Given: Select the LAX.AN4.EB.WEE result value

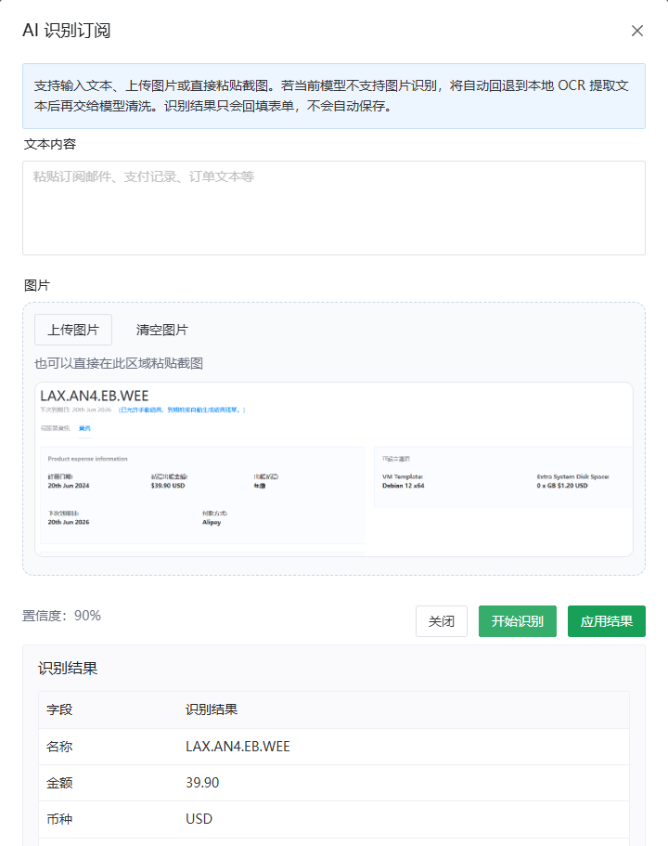Looking at the screenshot, I should coord(238,747).
